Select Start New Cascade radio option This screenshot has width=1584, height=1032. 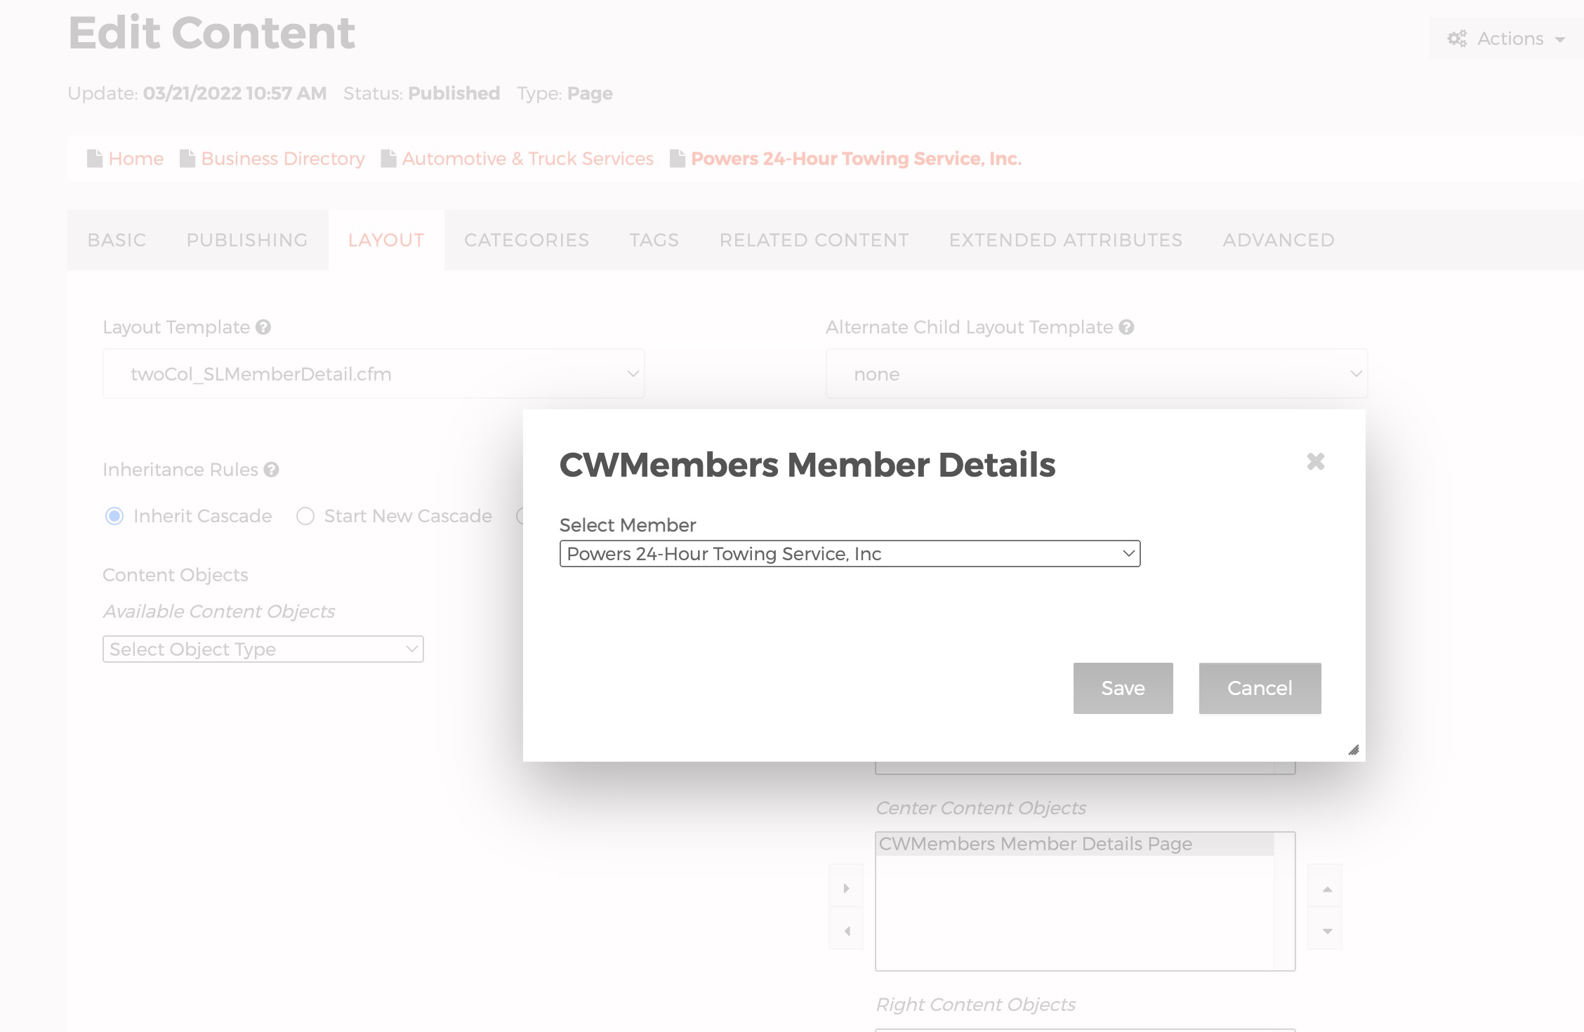tap(305, 516)
